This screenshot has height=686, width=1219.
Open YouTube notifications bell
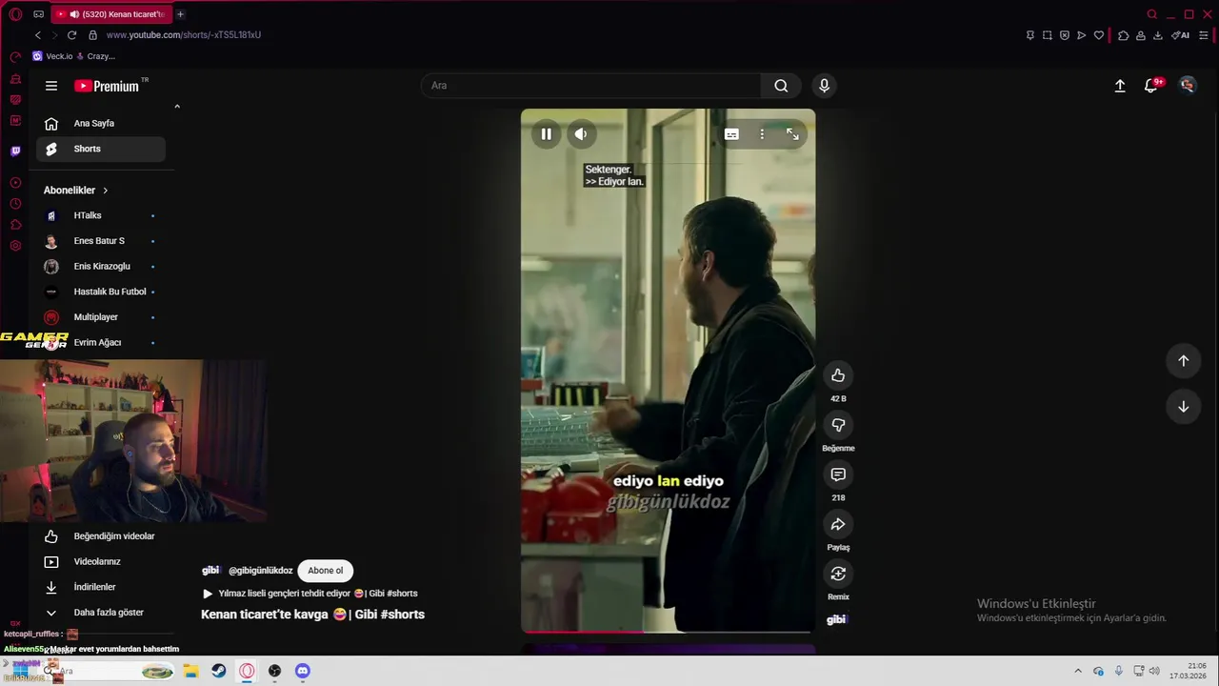coord(1151,86)
